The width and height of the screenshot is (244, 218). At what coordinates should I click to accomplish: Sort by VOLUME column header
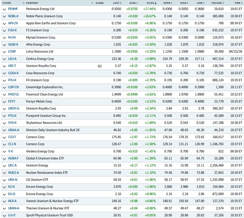tap(218, 3)
